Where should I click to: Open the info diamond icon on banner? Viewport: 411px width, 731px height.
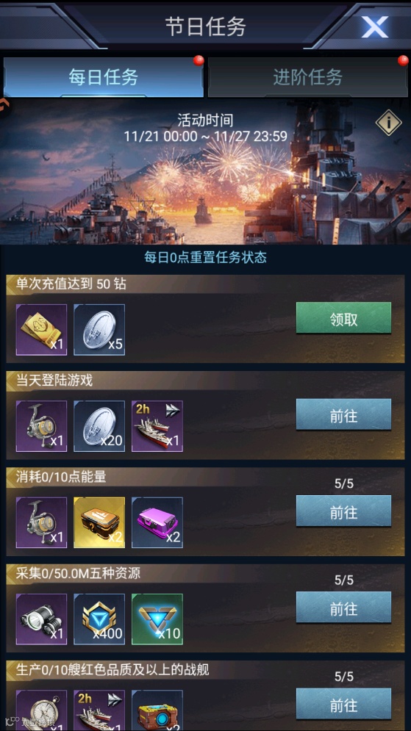pos(389,123)
